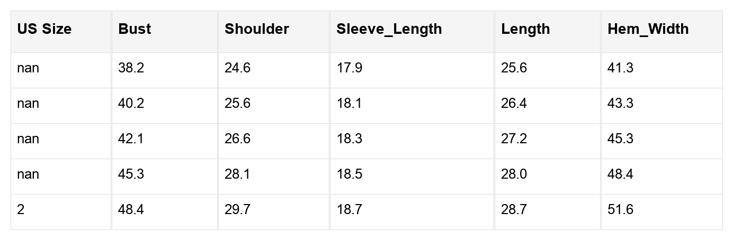Click the Bust column header
Viewport: 733px width, 240px height.
135,29
